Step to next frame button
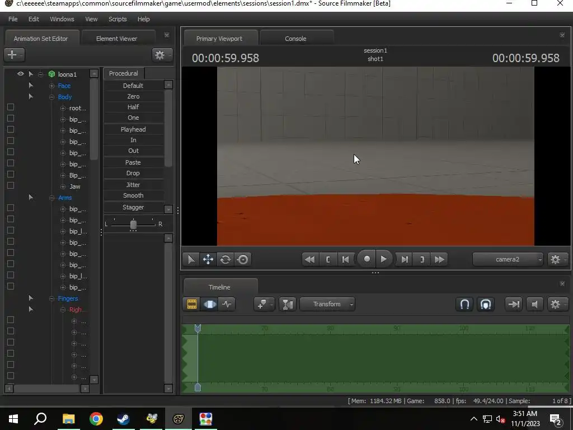Screen dimensions: 573x430 pos(405,260)
